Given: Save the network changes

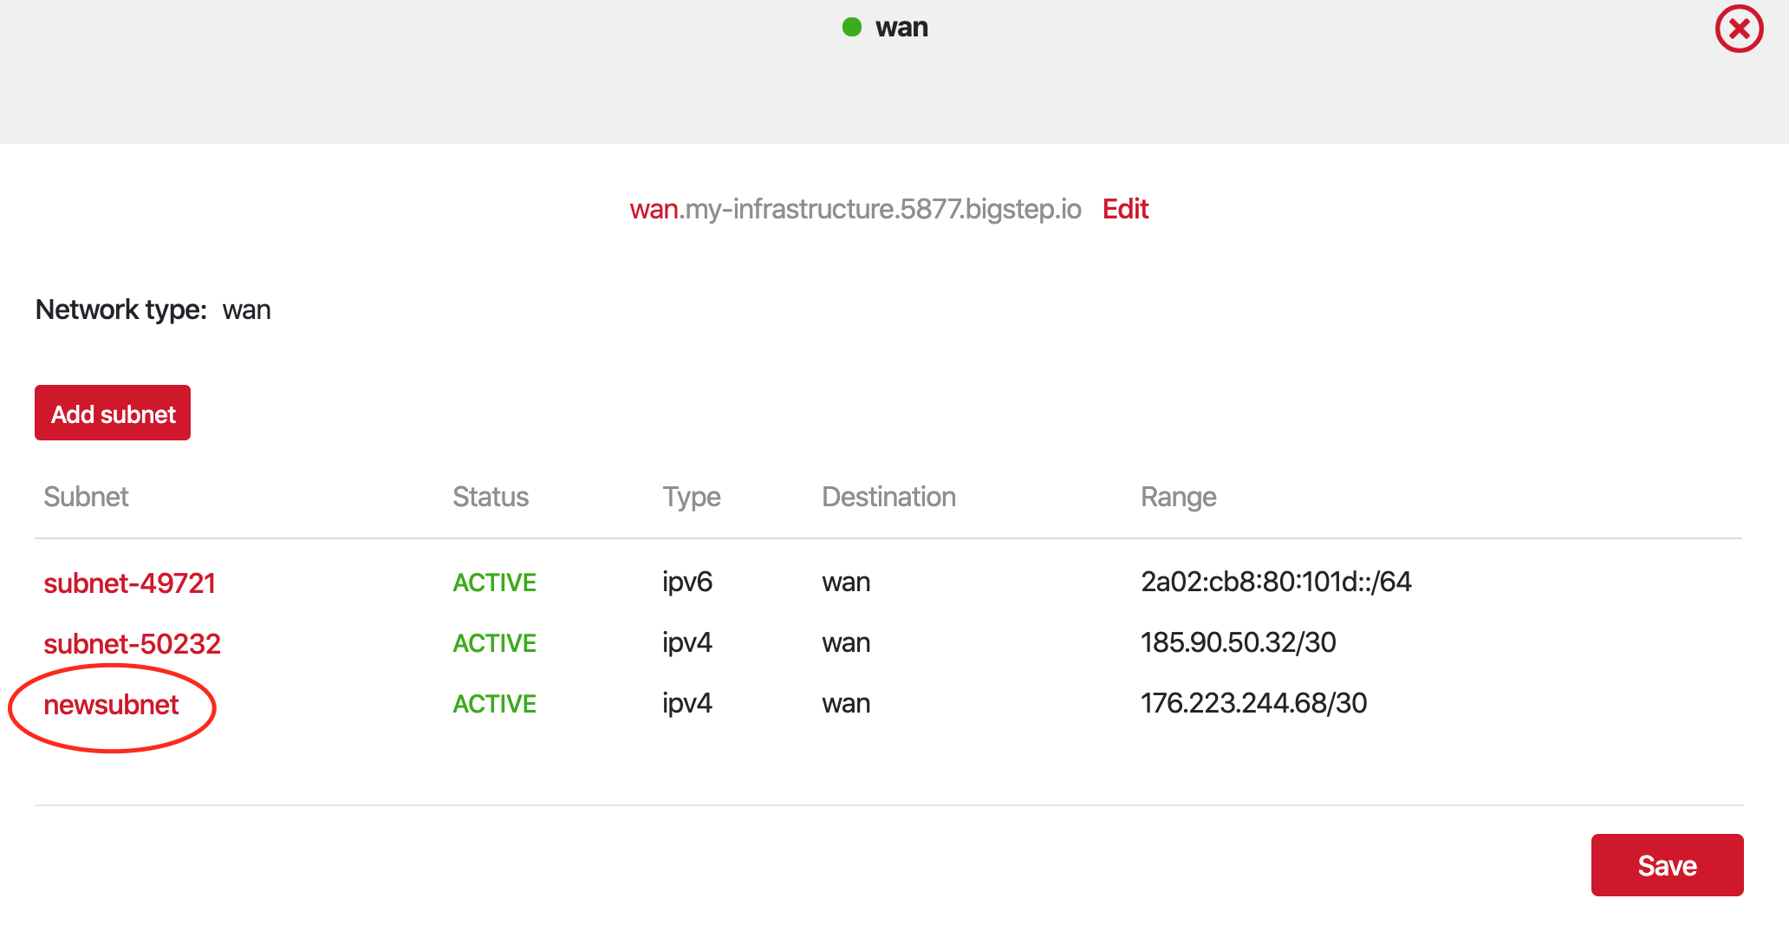Looking at the screenshot, I should click(x=1667, y=865).
